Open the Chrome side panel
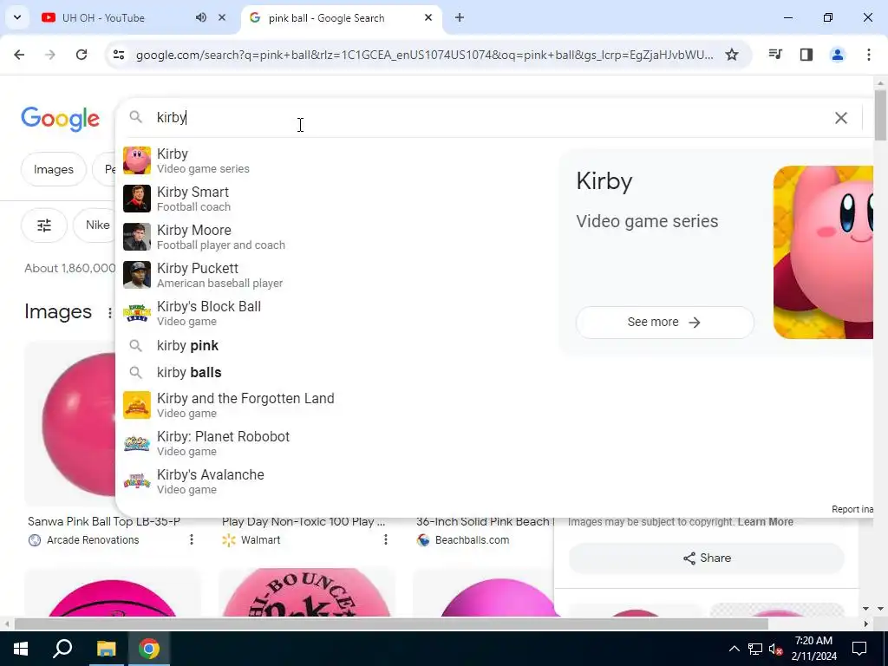 pos(806,55)
